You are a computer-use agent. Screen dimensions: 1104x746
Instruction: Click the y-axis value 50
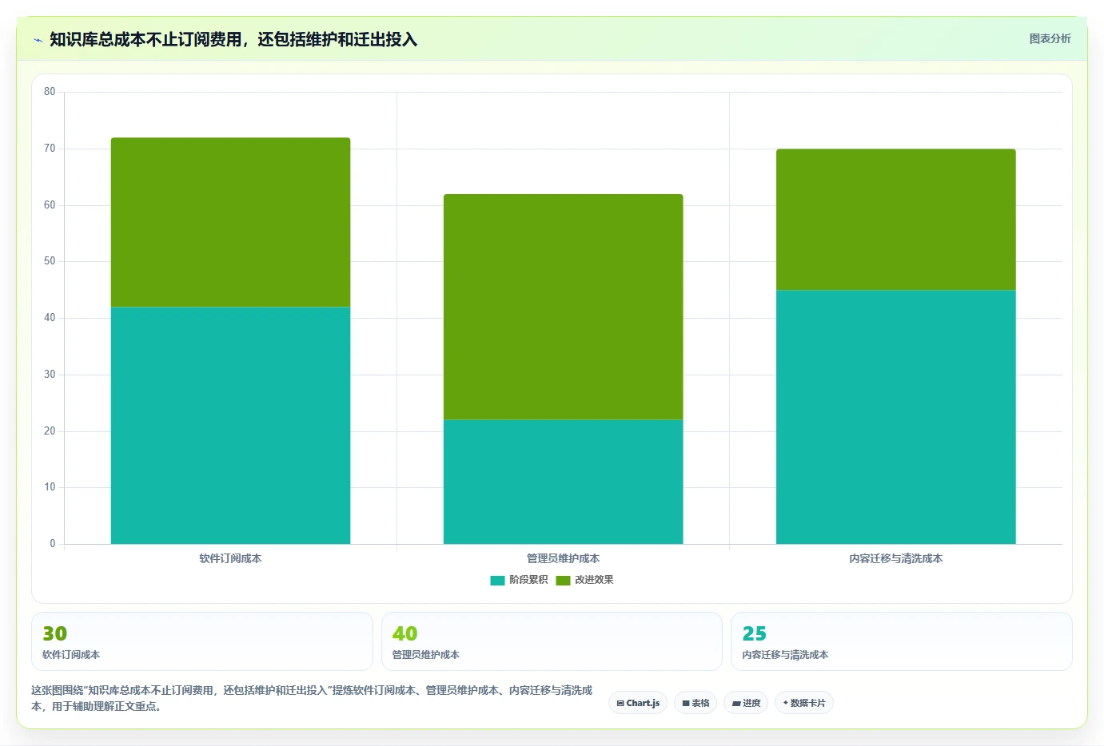tap(50, 261)
